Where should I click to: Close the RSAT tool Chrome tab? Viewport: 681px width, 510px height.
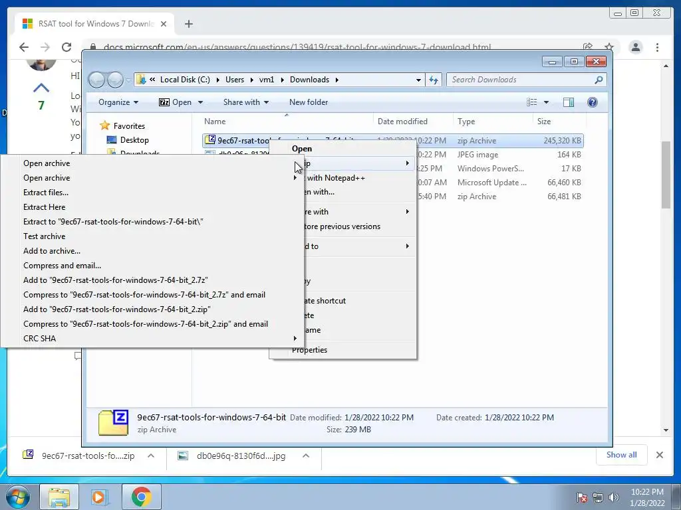point(164,24)
